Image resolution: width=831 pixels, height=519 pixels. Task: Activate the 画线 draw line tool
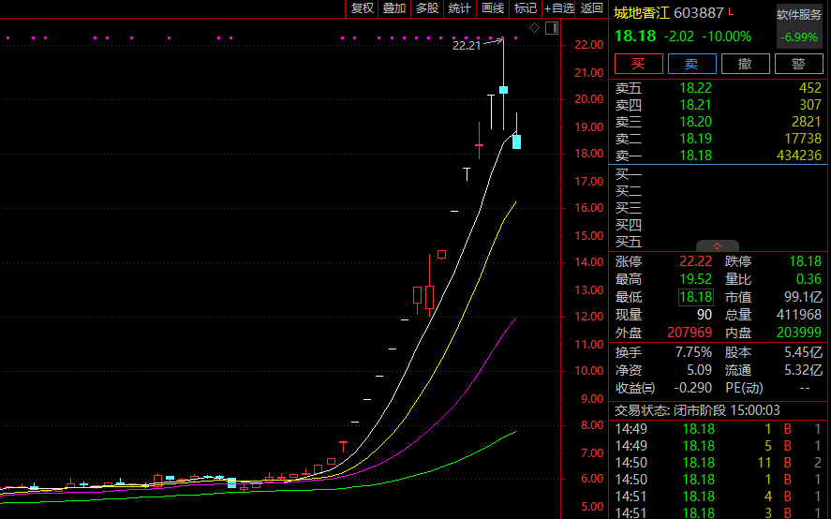(x=493, y=8)
